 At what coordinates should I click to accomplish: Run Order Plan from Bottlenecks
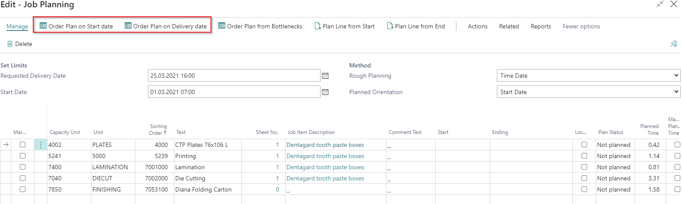pyautogui.click(x=260, y=26)
